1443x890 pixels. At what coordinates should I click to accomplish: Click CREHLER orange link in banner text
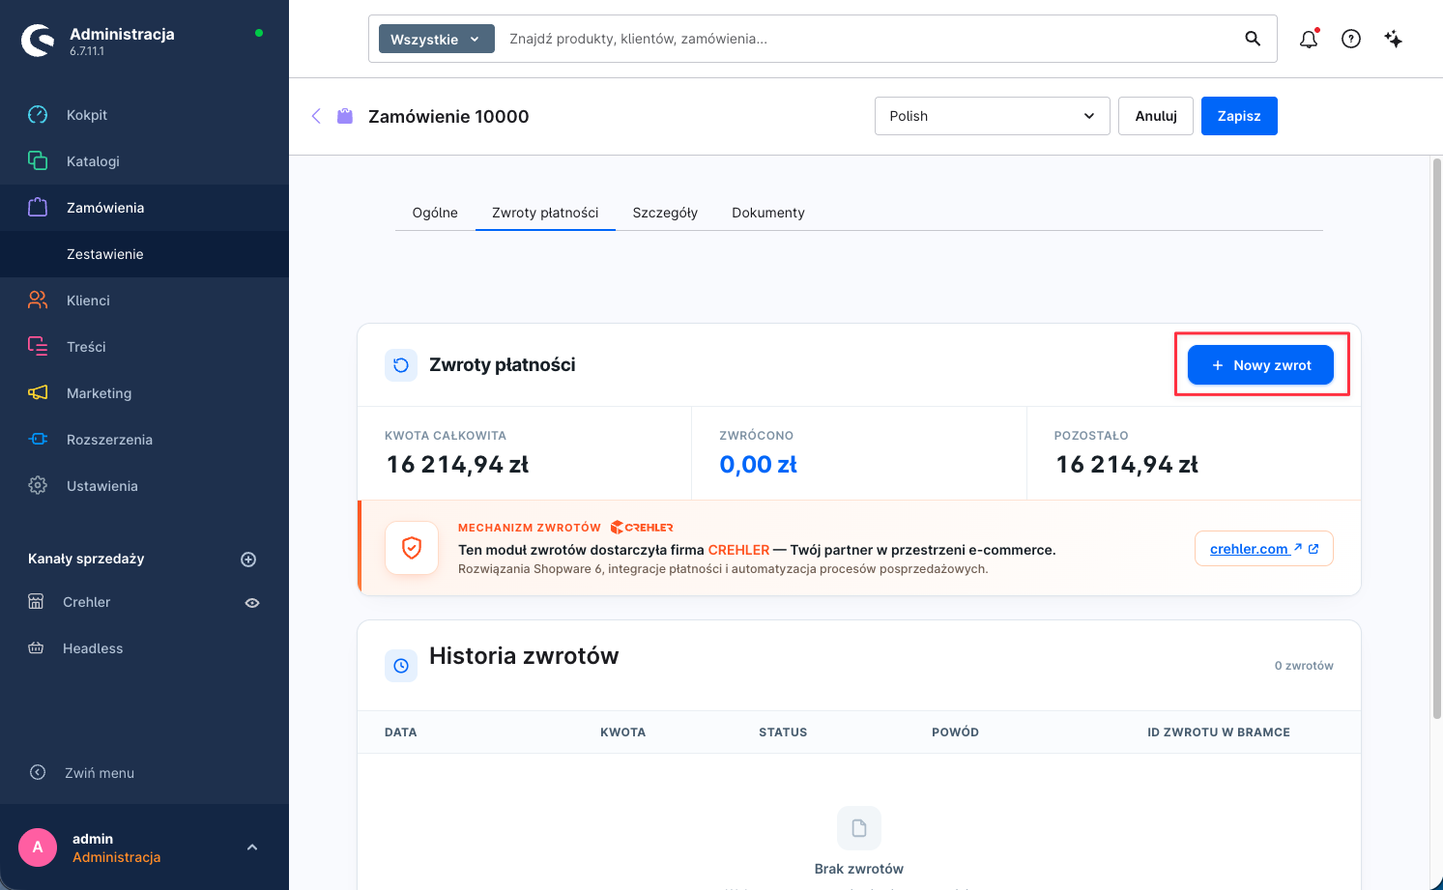738,550
